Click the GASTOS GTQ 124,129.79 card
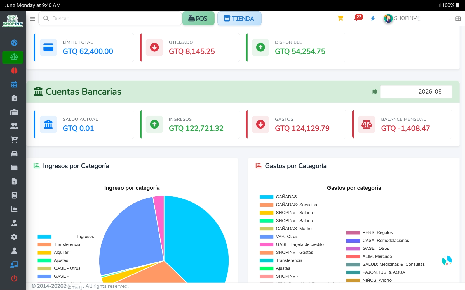465x290 pixels. 296,124
